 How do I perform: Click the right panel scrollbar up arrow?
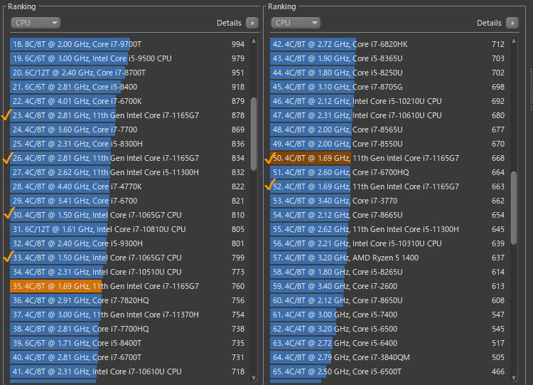click(x=514, y=41)
